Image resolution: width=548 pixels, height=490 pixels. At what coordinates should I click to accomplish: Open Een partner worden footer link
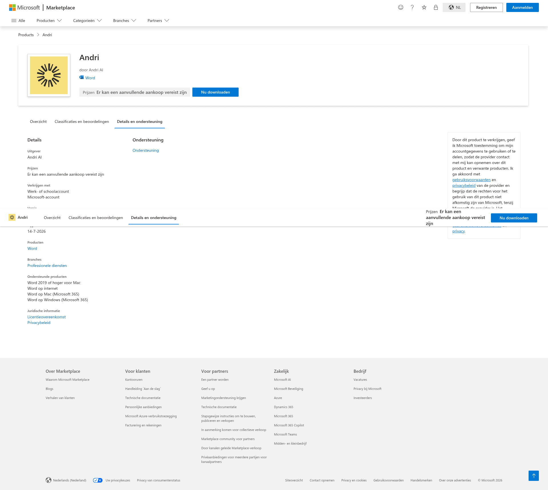pos(215,380)
